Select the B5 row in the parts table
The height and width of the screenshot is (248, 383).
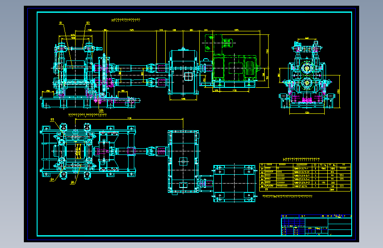(x=305, y=182)
